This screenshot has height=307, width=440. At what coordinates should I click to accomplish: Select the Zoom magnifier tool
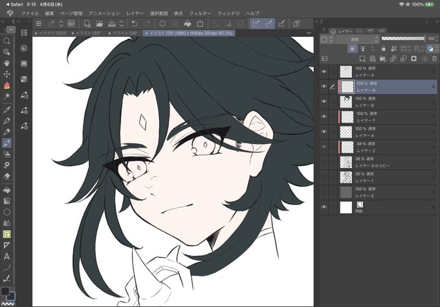(6, 41)
